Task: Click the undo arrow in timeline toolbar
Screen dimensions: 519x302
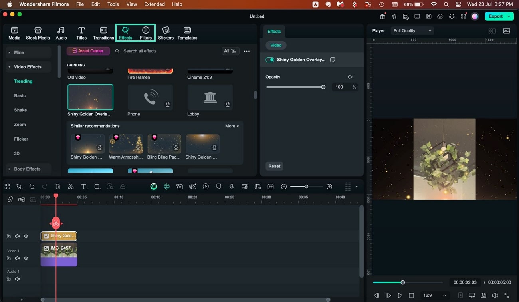Action: (x=32, y=187)
